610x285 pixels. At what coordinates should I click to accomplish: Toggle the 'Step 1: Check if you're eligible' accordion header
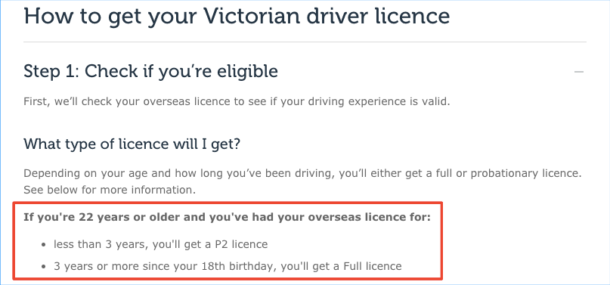point(305,72)
